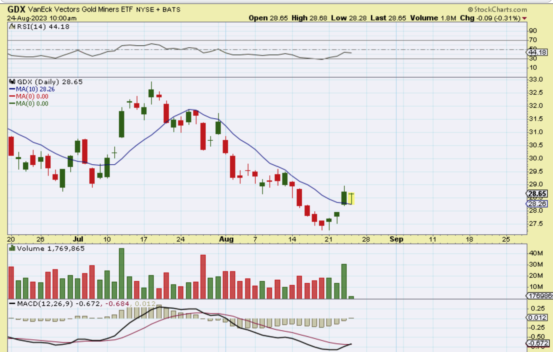Click the 40M volume axis label
The width and height of the screenshot is (553, 352).
536,253
